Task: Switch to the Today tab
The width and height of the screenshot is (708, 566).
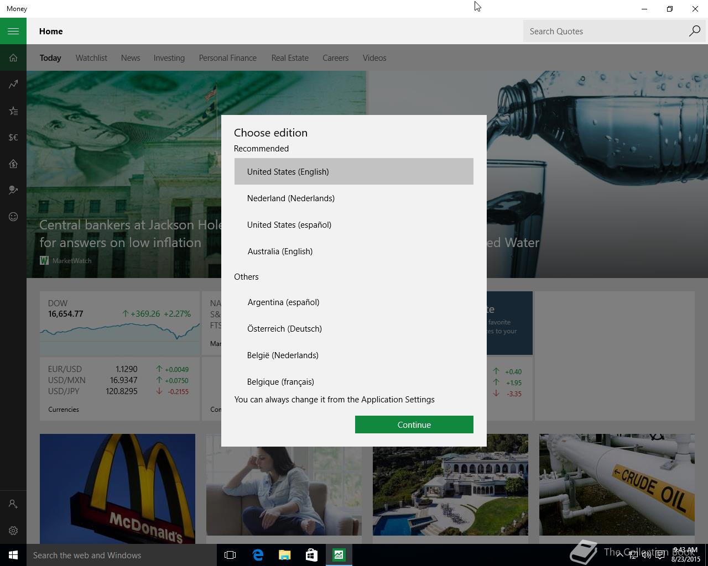Action: (50, 57)
